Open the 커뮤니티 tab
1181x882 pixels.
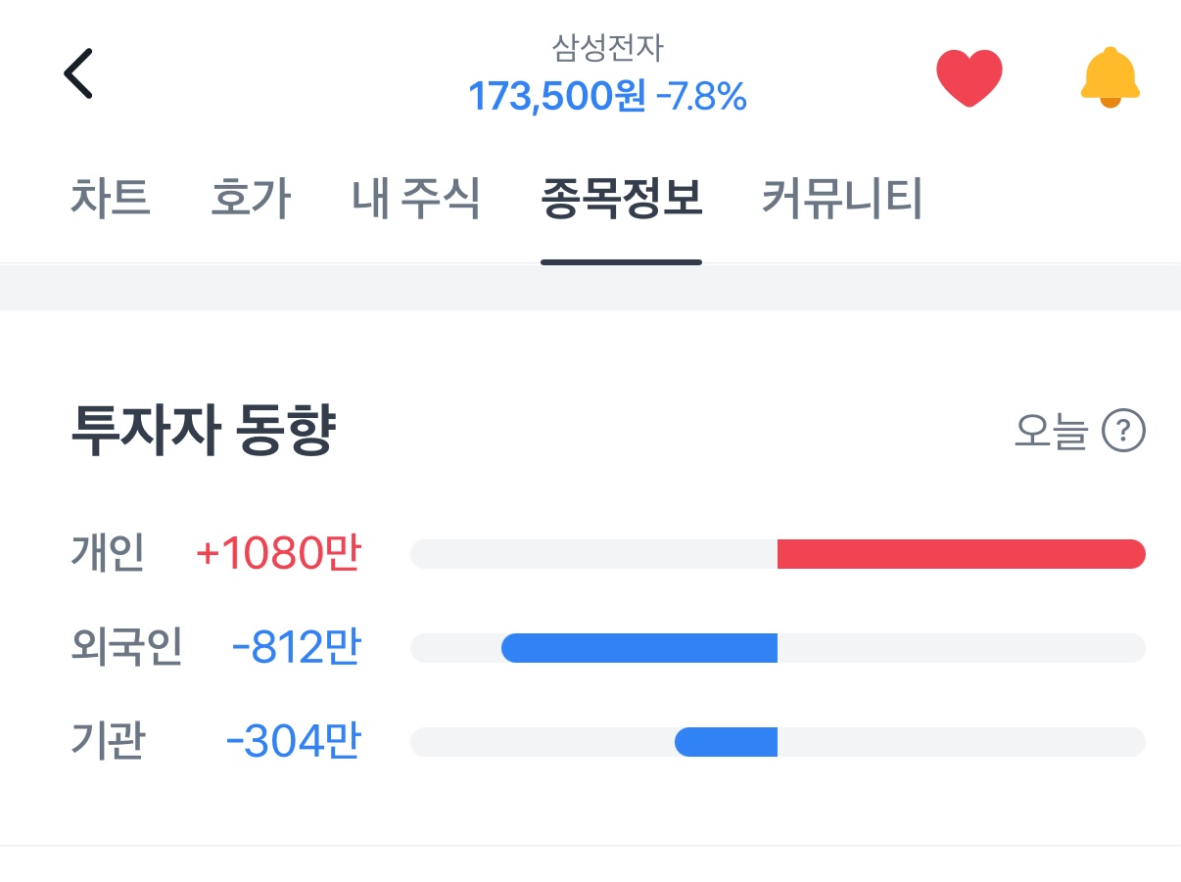tap(842, 199)
